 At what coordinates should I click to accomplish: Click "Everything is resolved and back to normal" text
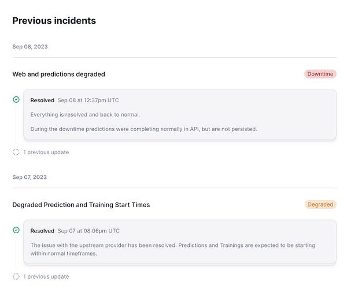tap(85, 114)
